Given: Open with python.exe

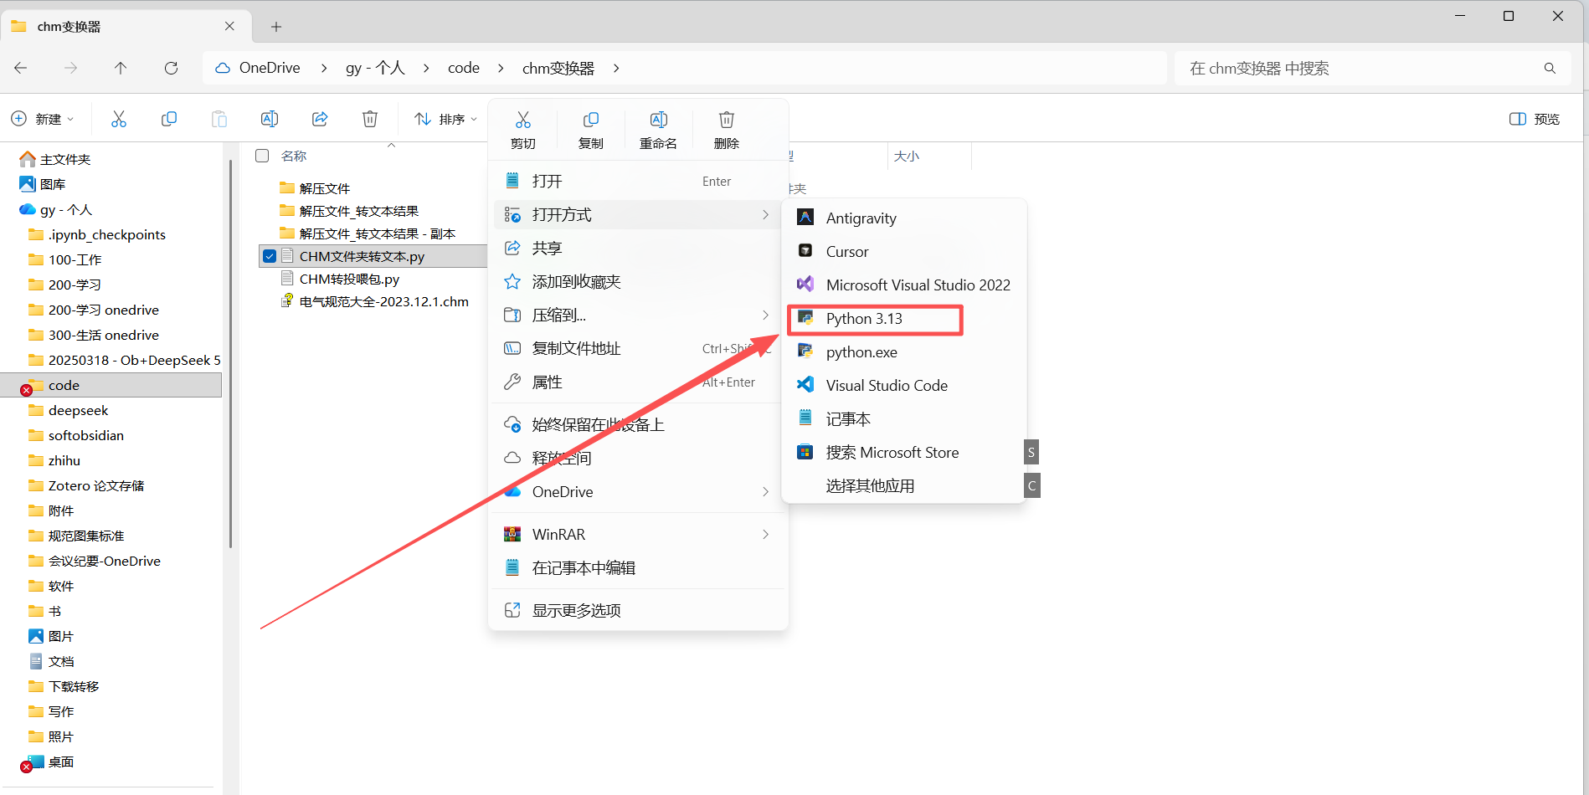Looking at the screenshot, I should click(x=861, y=351).
